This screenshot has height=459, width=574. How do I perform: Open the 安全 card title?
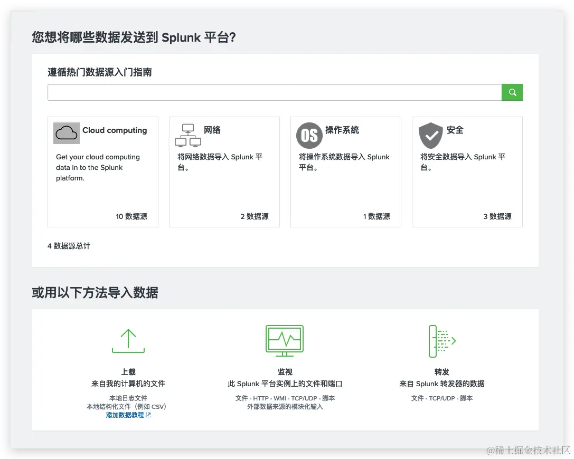[x=455, y=130]
